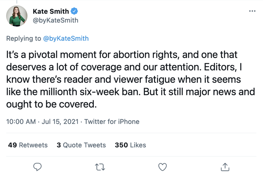Screen dimensions: 263x177
Task: Click the @byKateSmith handle below the name
Action: click(x=55, y=20)
